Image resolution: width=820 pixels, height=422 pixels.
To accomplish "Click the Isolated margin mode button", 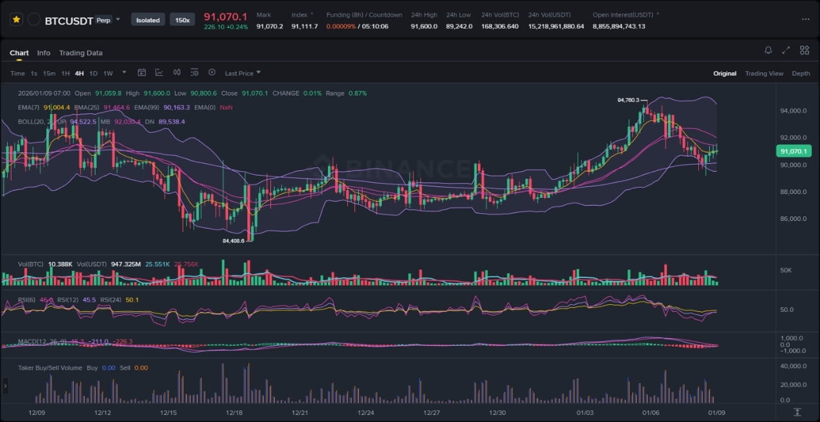I will [x=147, y=20].
